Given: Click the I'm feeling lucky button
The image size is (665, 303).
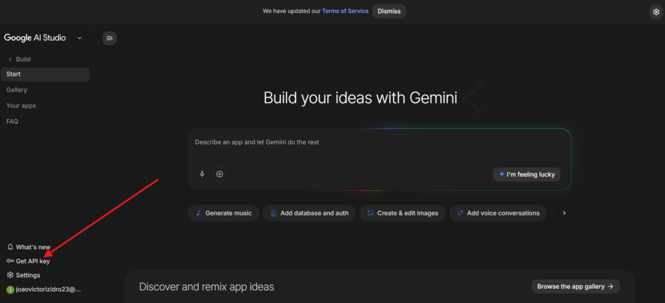Looking at the screenshot, I should [526, 174].
